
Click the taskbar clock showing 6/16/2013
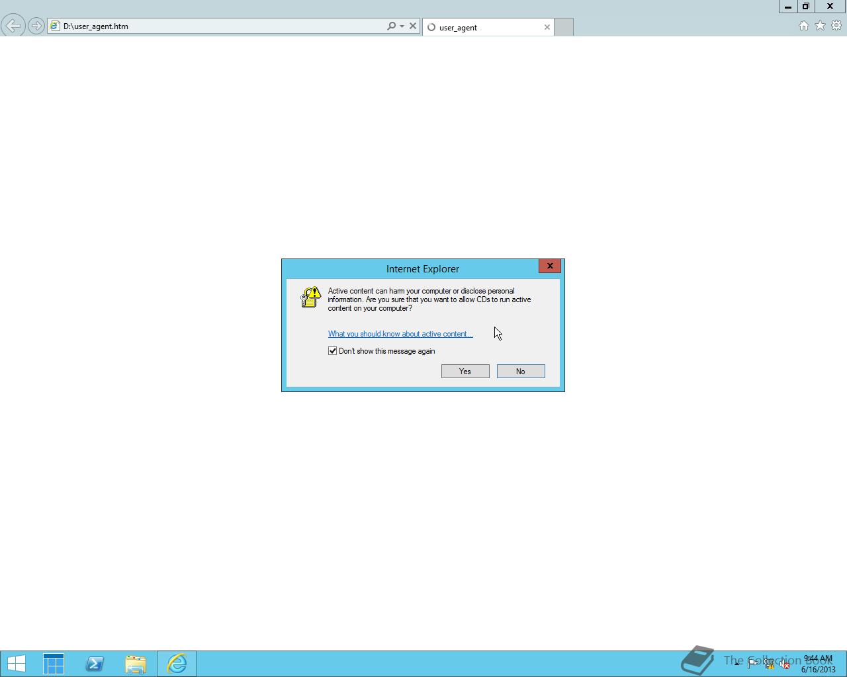pyautogui.click(x=819, y=664)
